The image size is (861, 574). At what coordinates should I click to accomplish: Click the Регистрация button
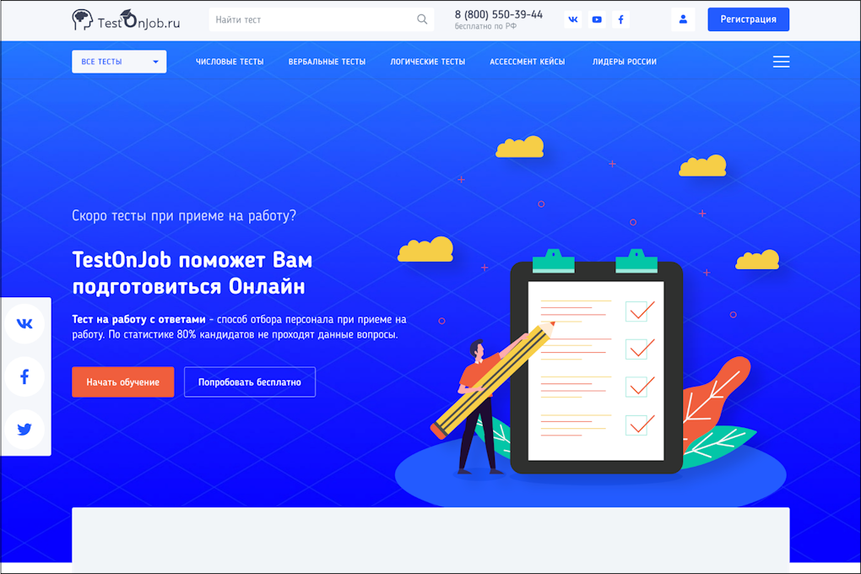(x=748, y=19)
